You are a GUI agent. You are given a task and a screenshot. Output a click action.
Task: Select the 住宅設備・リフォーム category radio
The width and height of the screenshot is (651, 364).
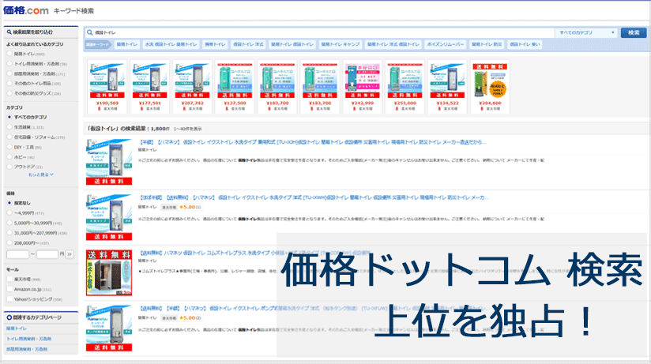click(x=9, y=137)
